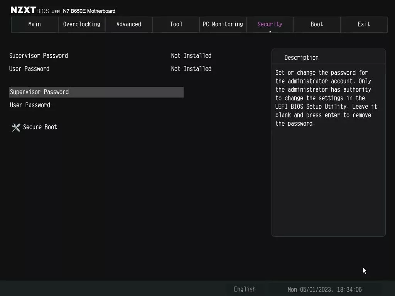Open the Boot tab
The width and height of the screenshot is (395, 296).
pyautogui.click(x=317, y=24)
